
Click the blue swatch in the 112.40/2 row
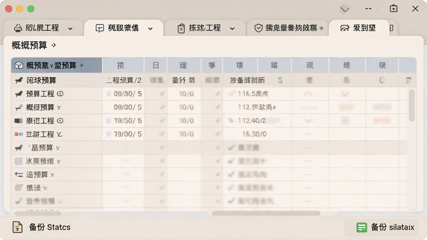coord(345,120)
